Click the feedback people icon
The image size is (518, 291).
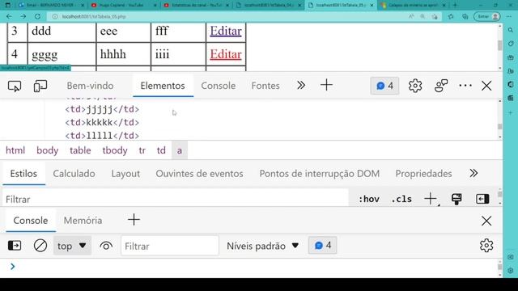[440, 86]
